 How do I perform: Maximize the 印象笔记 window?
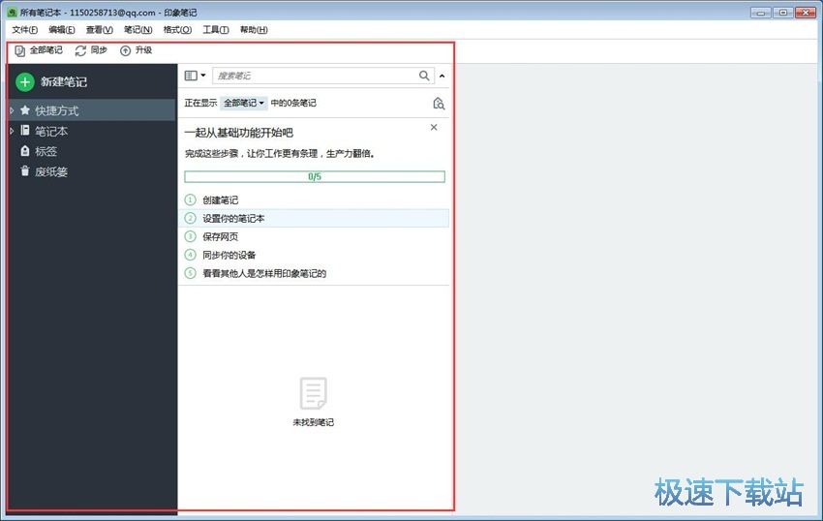click(783, 12)
